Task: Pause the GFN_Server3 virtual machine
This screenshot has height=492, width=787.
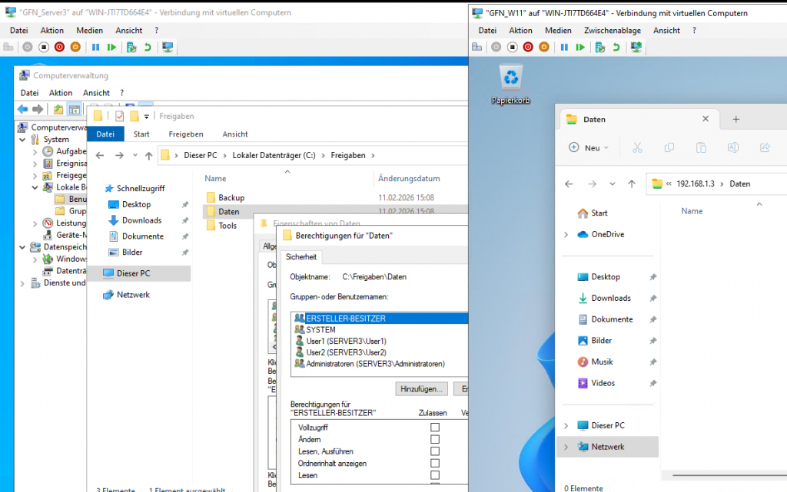Action: 96,47
